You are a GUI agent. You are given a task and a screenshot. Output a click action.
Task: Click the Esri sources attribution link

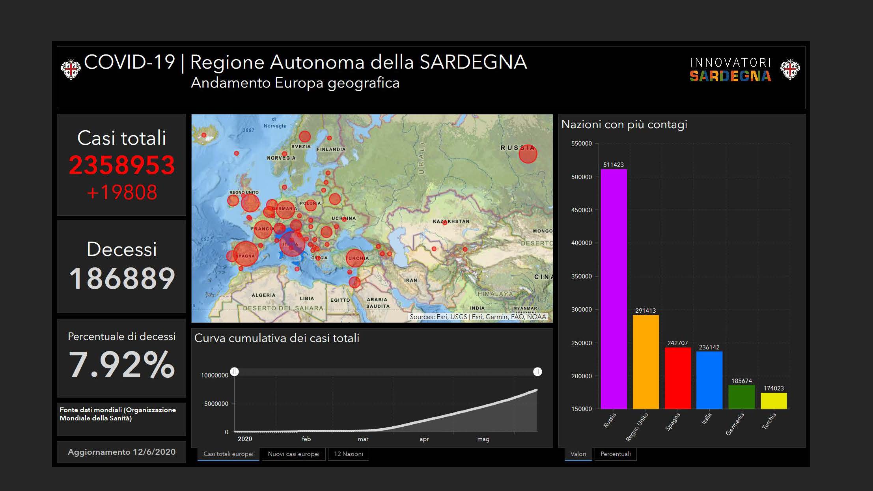[x=478, y=317]
